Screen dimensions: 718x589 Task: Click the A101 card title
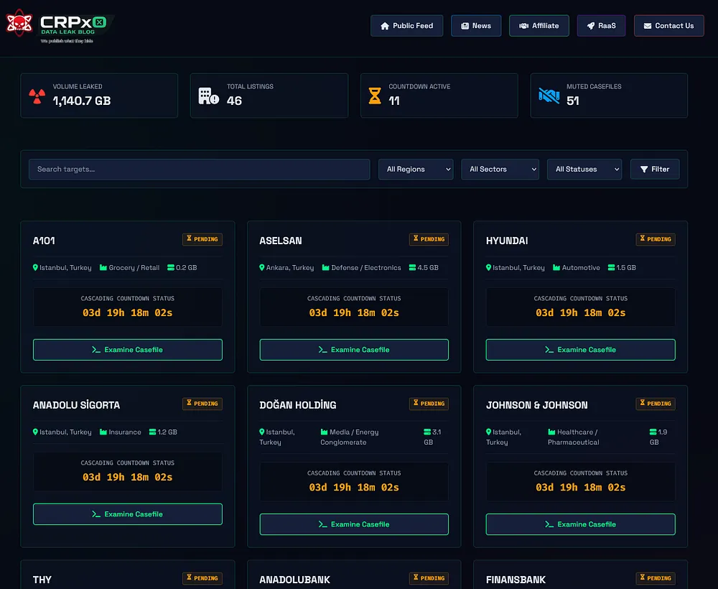coord(44,241)
